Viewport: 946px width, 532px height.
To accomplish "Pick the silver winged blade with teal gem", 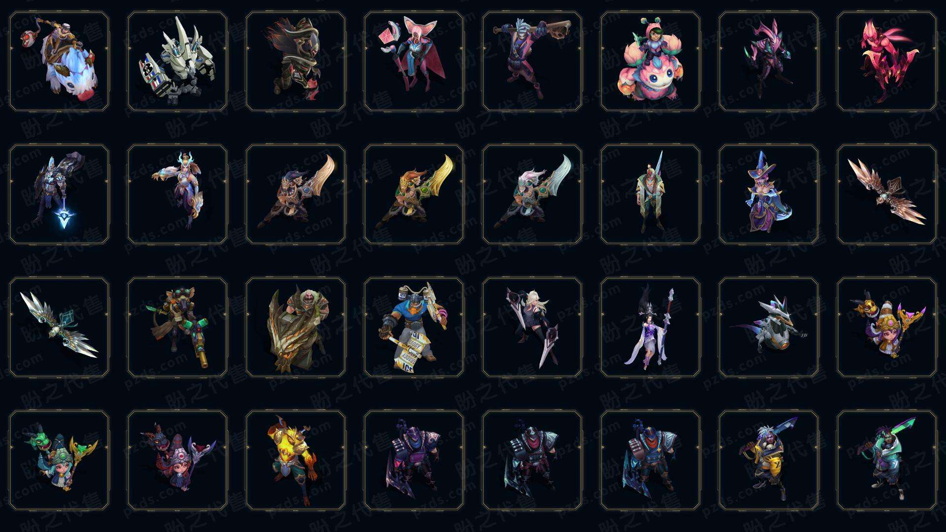I will [x=59, y=327].
